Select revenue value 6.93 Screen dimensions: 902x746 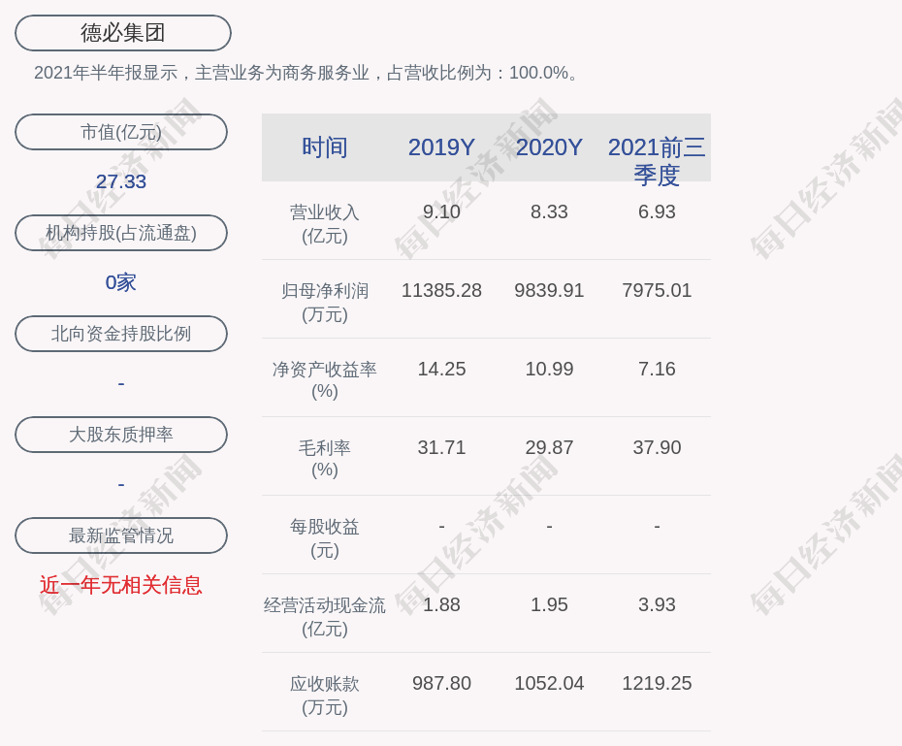click(x=657, y=211)
